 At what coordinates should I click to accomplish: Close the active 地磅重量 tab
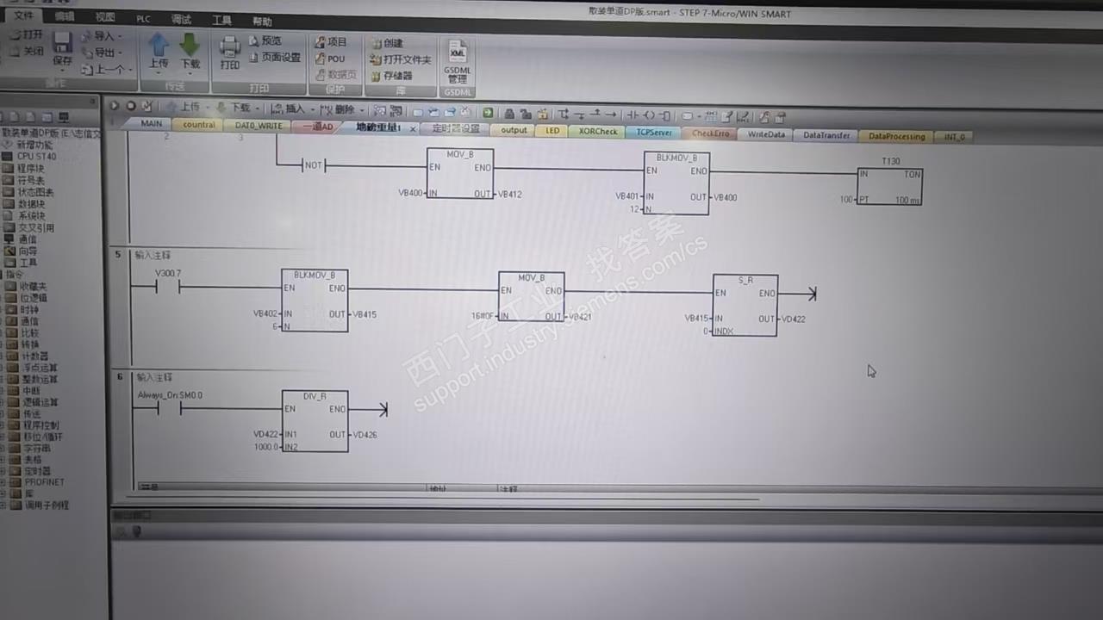(x=412, y=129)
